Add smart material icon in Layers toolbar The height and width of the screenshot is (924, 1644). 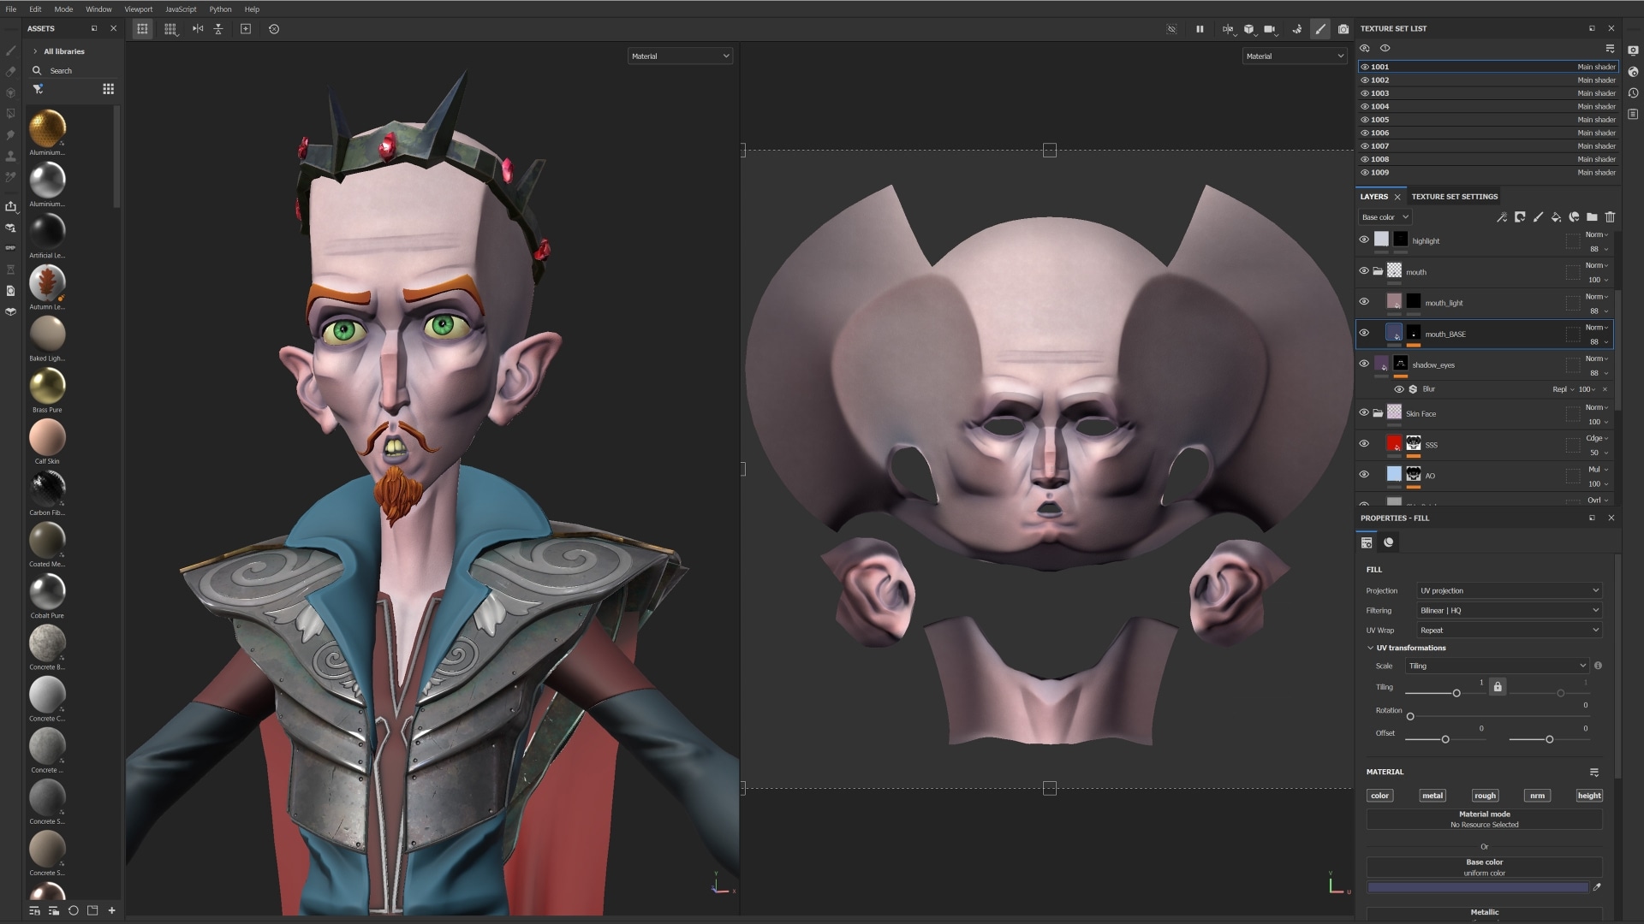[1574, 217]
